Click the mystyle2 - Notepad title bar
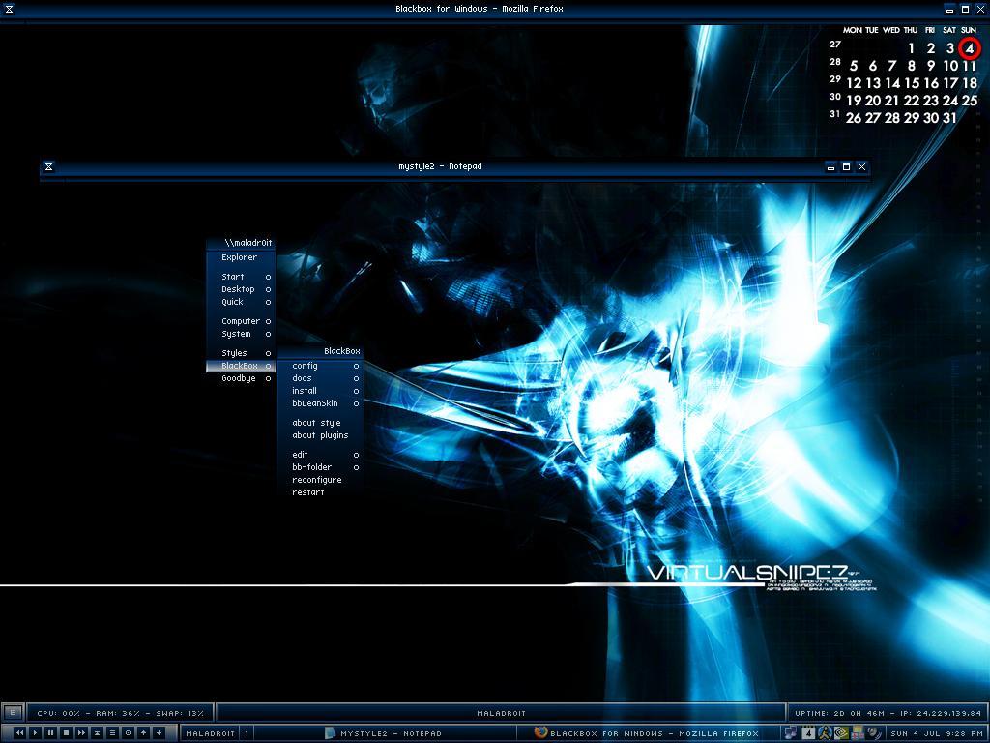Screen dimensions: 990x743 click(440, 166)
